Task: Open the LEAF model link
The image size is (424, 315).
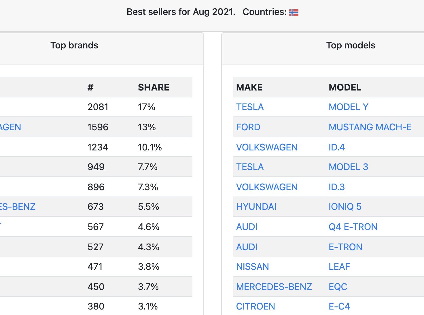Action: tap(339, 267)
